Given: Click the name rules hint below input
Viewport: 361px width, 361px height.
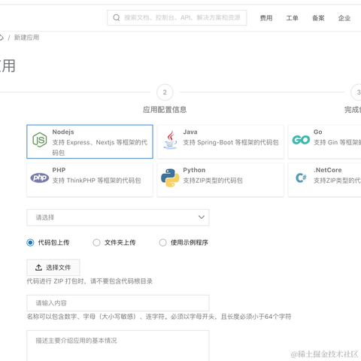Looking at the screenshot, I should pyautogui.click(x=159, y=317).
